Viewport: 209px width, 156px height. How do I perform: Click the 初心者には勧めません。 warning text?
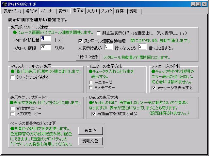pos(172,82)
